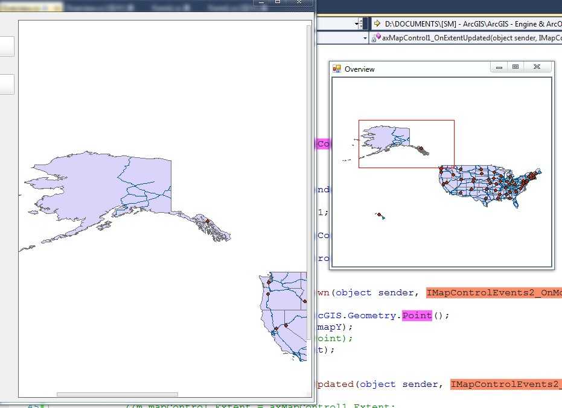562x408 pixels.
Task: Click the D:\DOCUMENTS\[SM] - ArcGIS path field
Action: [x=466, y=24]
